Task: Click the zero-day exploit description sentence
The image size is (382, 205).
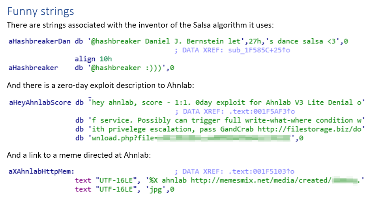Action: coord(100,86)
